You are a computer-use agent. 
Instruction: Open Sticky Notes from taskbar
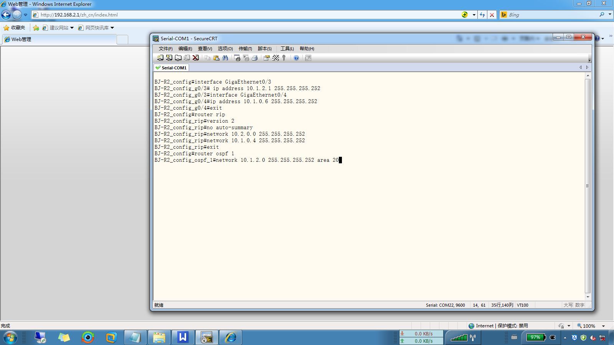click(x=64, y=337)
